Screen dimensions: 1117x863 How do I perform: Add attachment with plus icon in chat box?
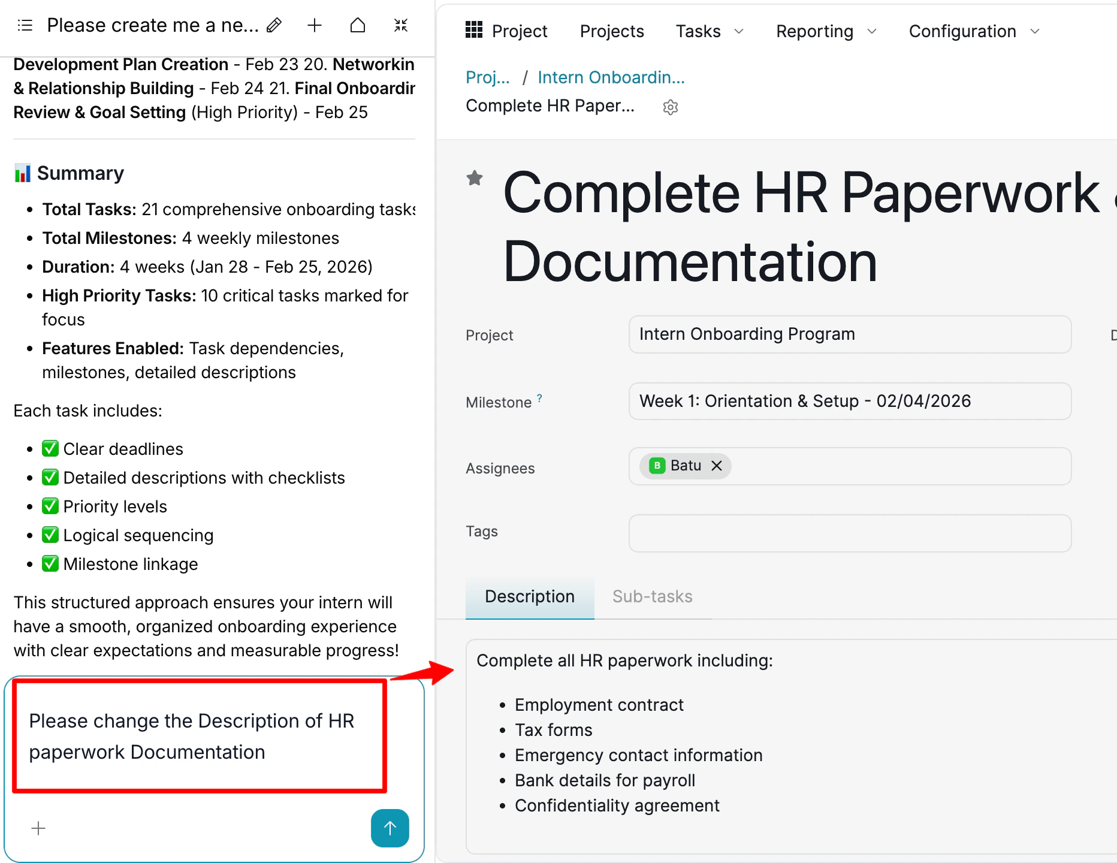(x=38, y=828)
